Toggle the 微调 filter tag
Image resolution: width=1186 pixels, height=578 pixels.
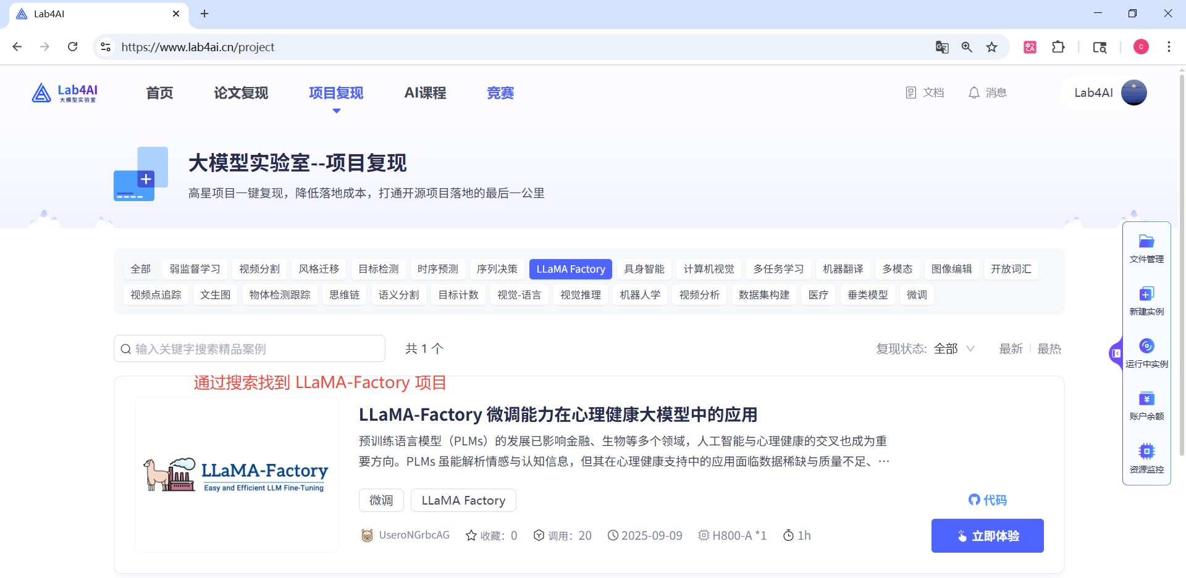tap(917, 295)
